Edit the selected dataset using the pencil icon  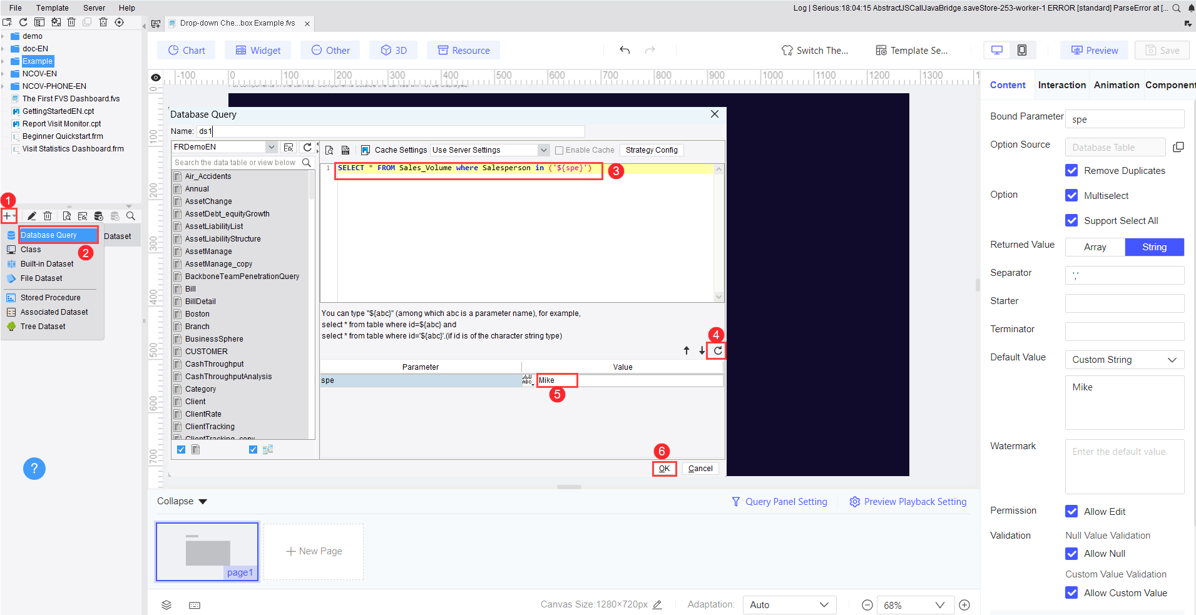[x=31, y=216]
